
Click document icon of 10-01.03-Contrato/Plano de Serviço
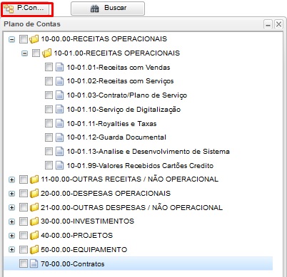(x=59, y=95)
